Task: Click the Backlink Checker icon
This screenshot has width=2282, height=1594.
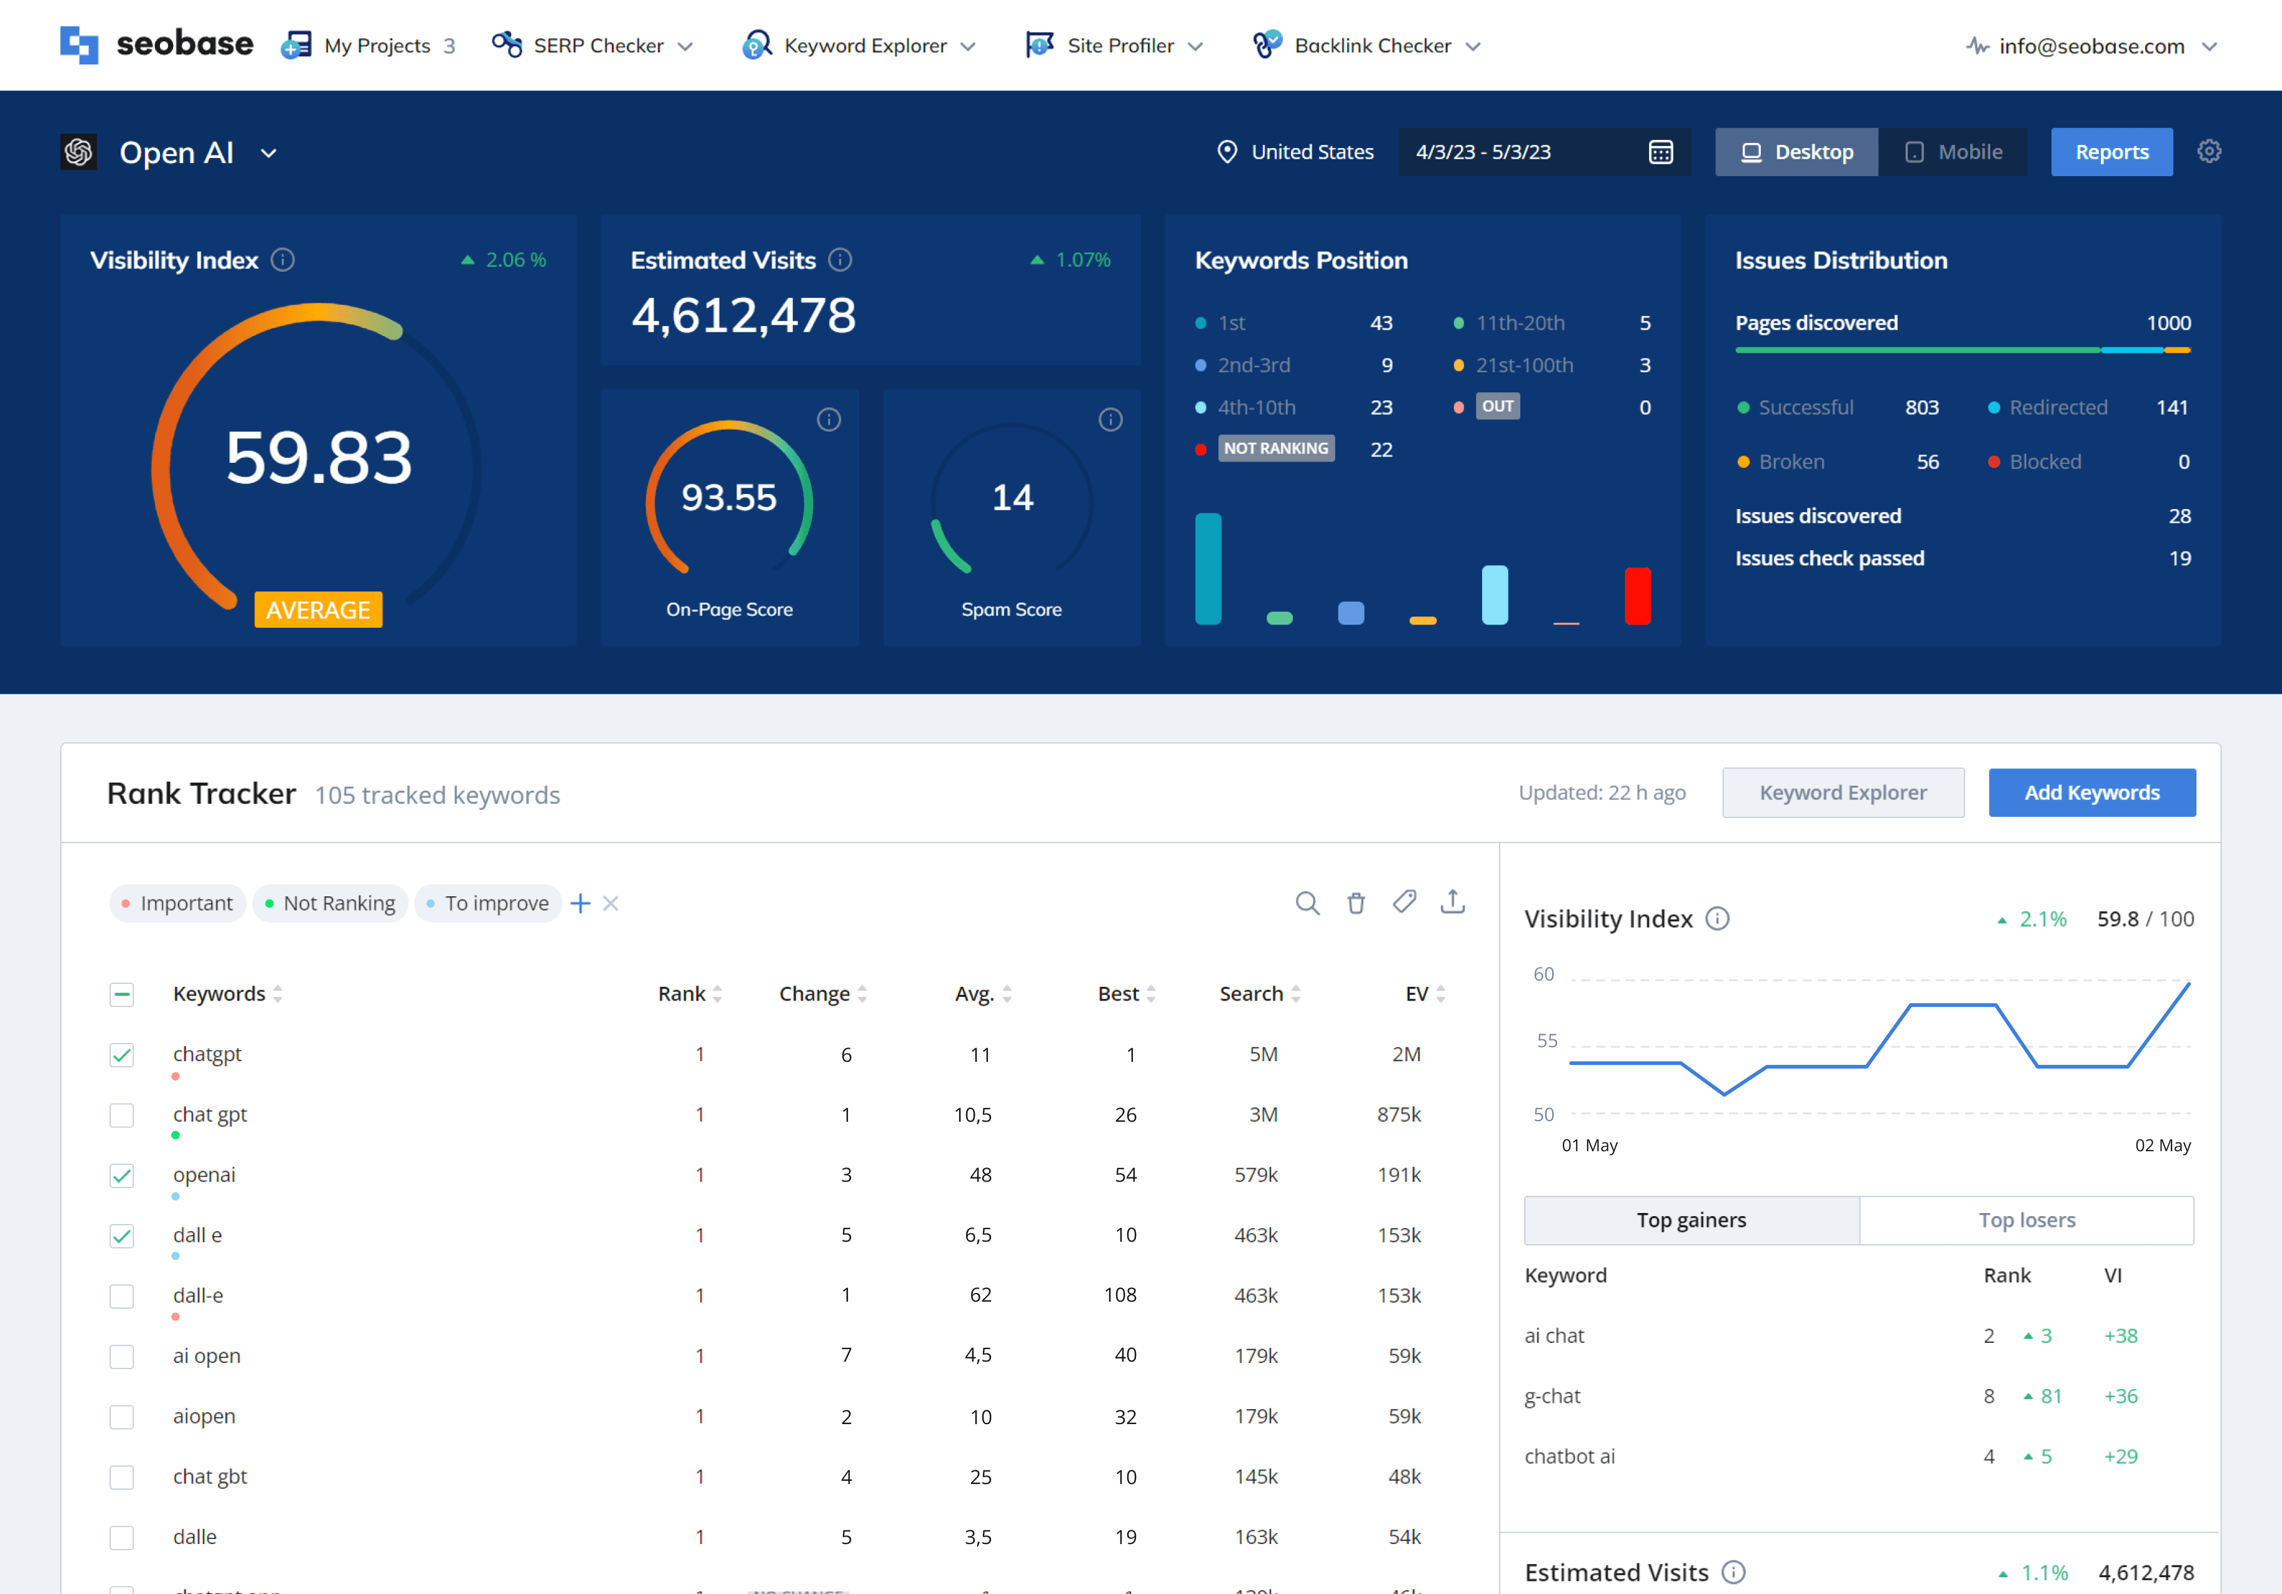Action: (x=1267, y=45)
